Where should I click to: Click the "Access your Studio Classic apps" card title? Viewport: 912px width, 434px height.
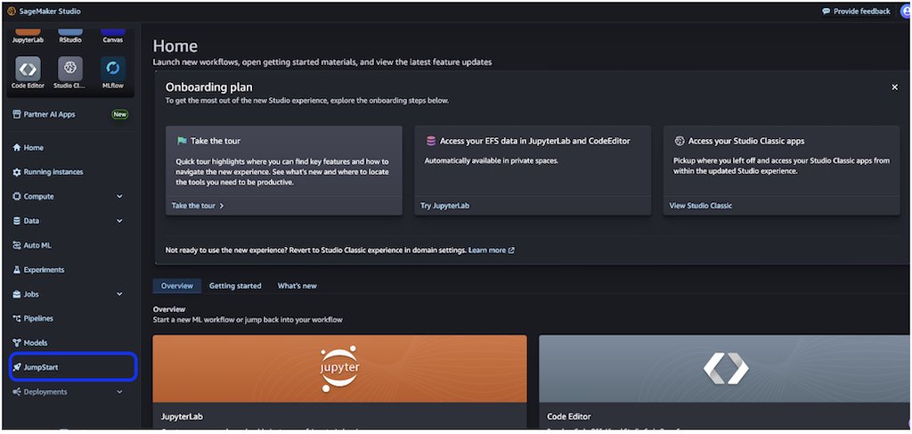click(746, 141)
